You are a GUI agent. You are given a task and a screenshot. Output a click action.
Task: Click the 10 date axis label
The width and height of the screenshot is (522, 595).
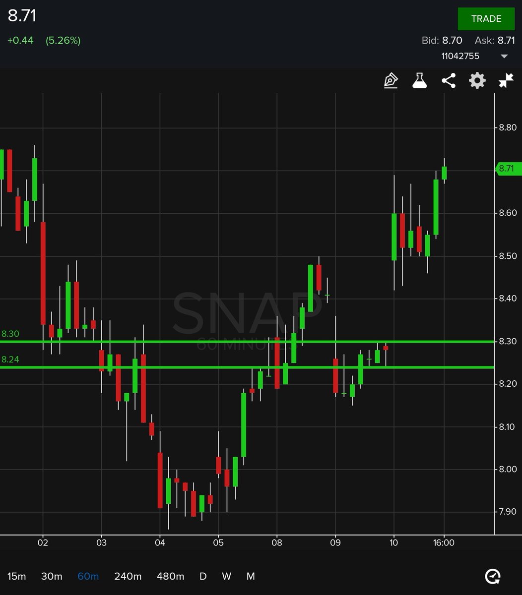click(394, 542)
